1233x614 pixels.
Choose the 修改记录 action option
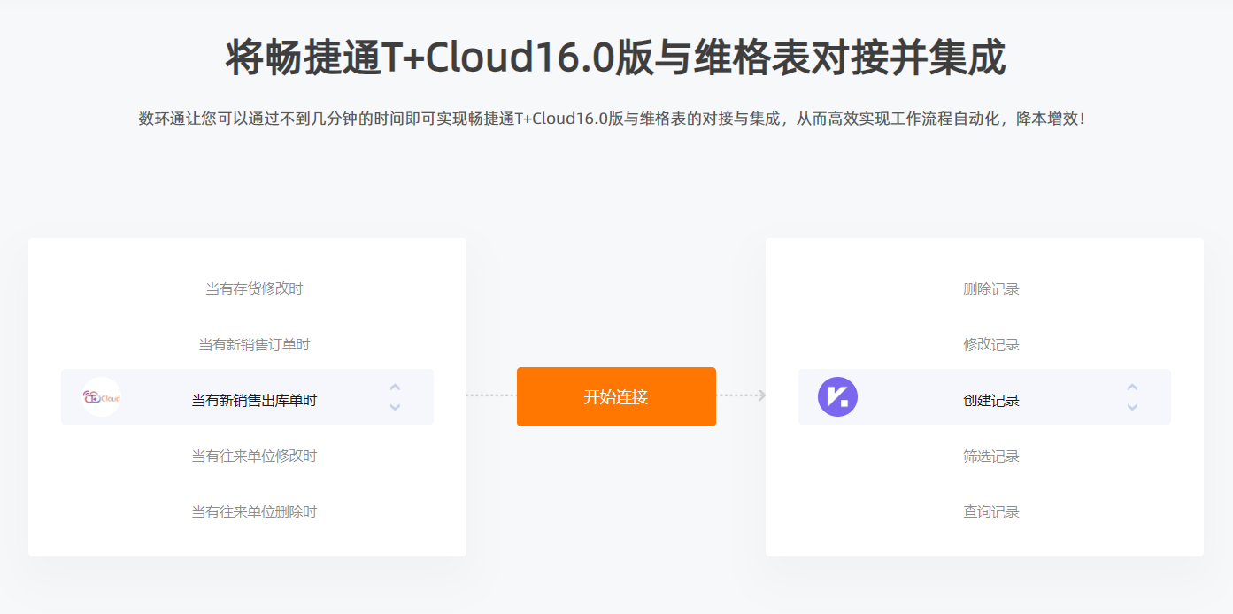coord(990,344)
